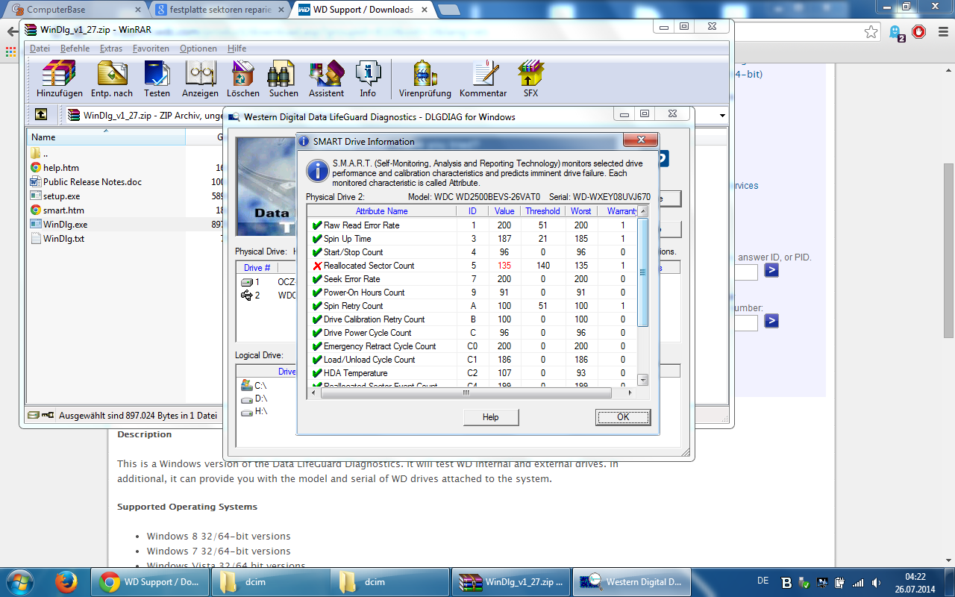Open WinRAR Favoriten menu
The height and width of the screenshot is (597, 955).
tap(151, 49)
